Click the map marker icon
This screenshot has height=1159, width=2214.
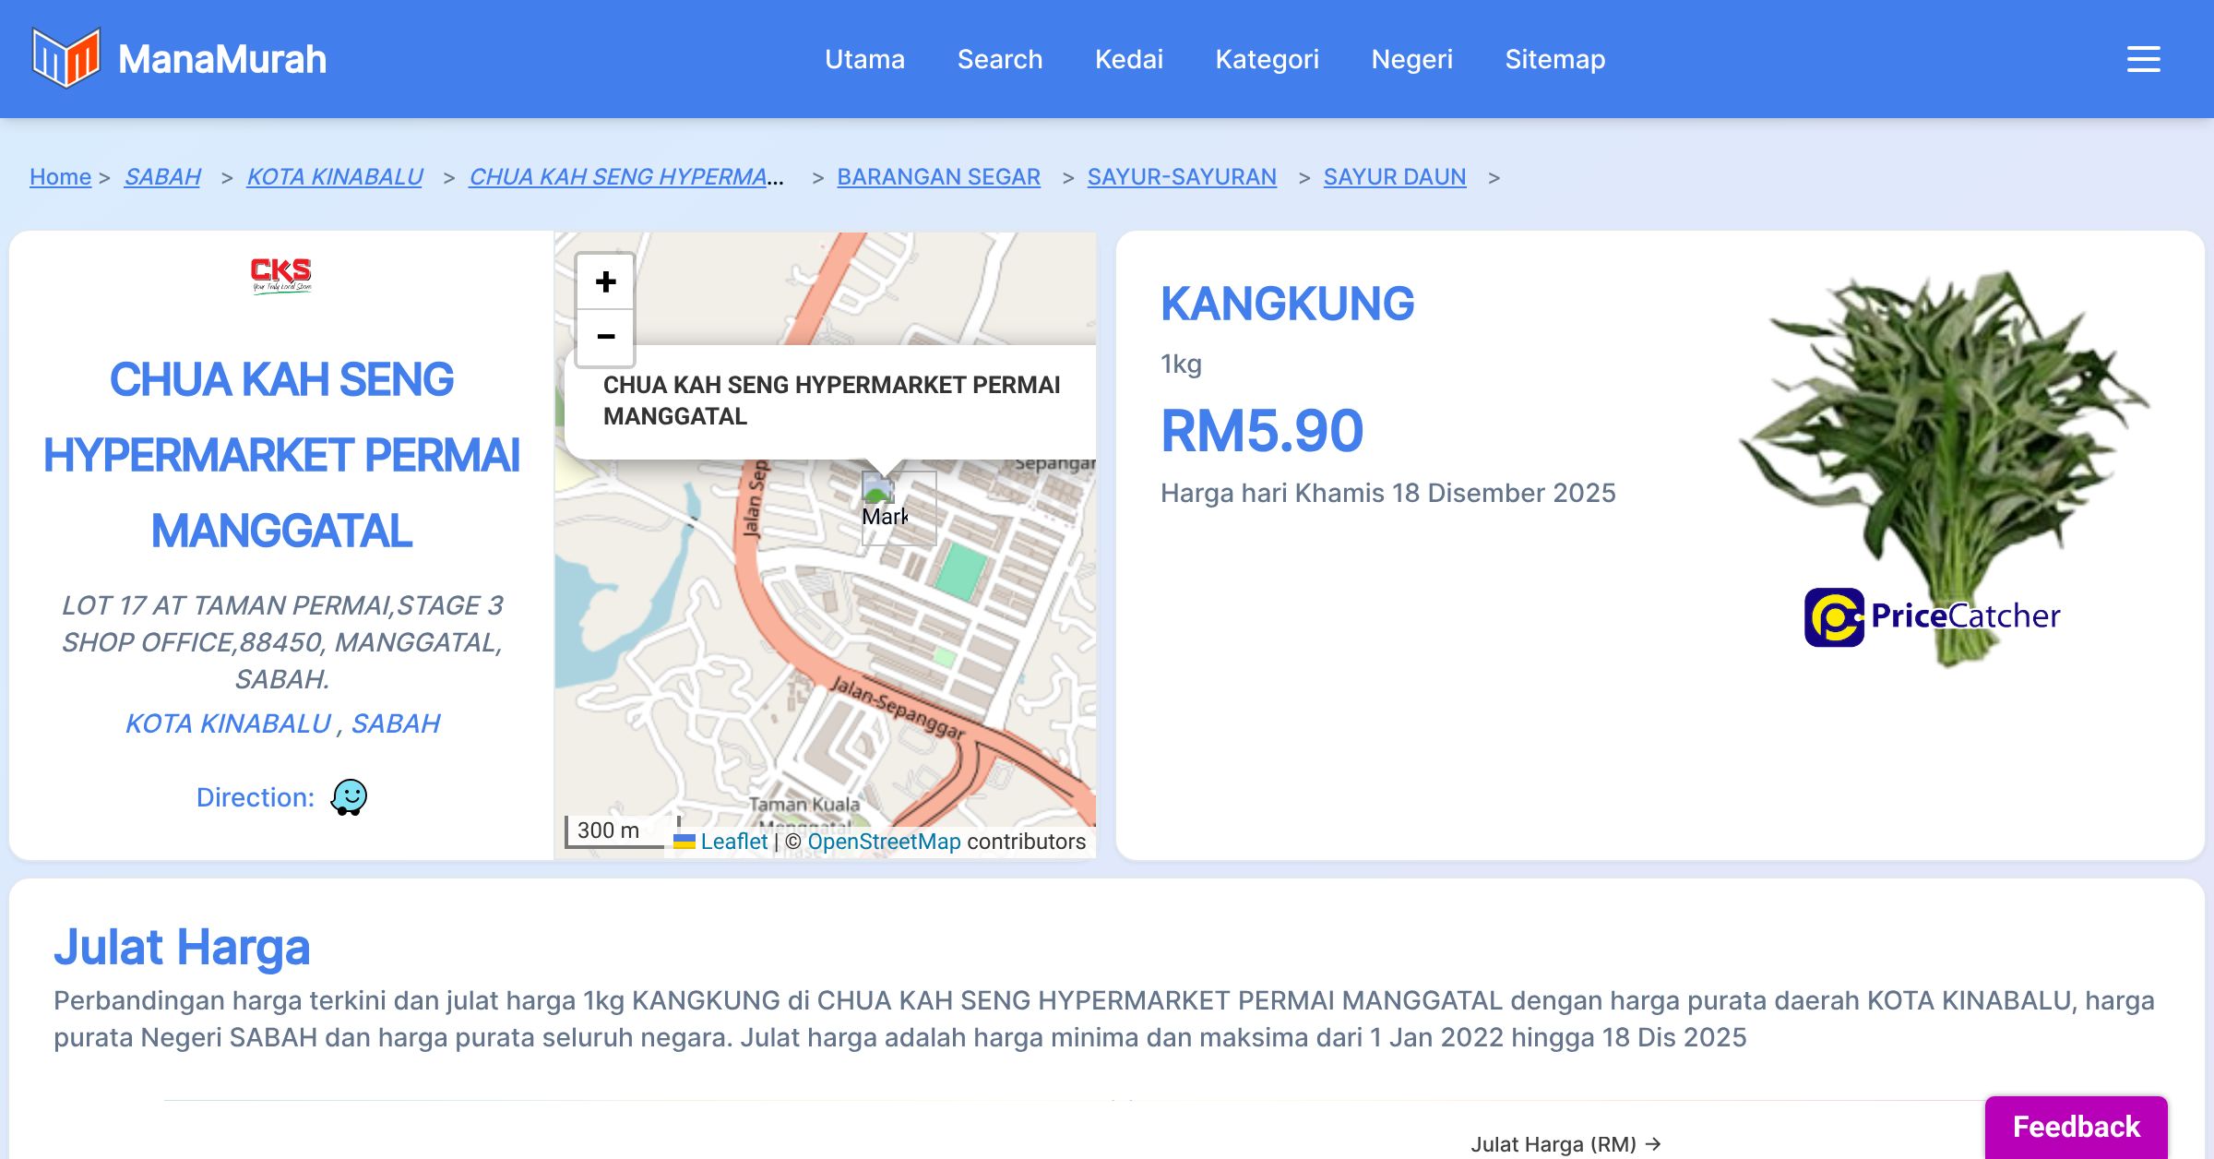tap(879, 489)
